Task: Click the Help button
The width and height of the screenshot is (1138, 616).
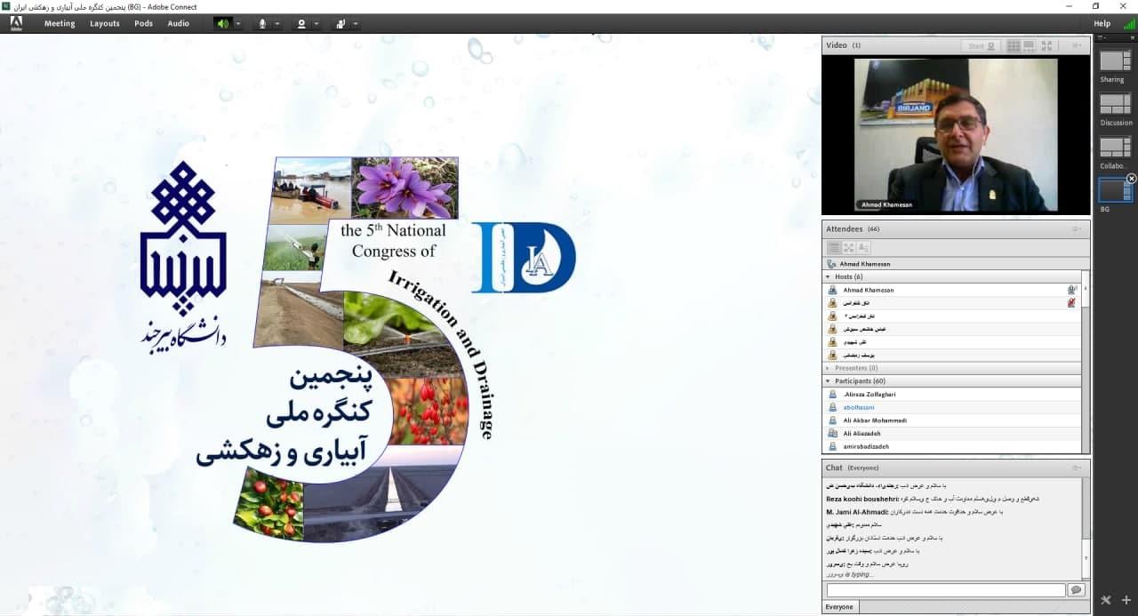Action: click(x=1102, y=23)
